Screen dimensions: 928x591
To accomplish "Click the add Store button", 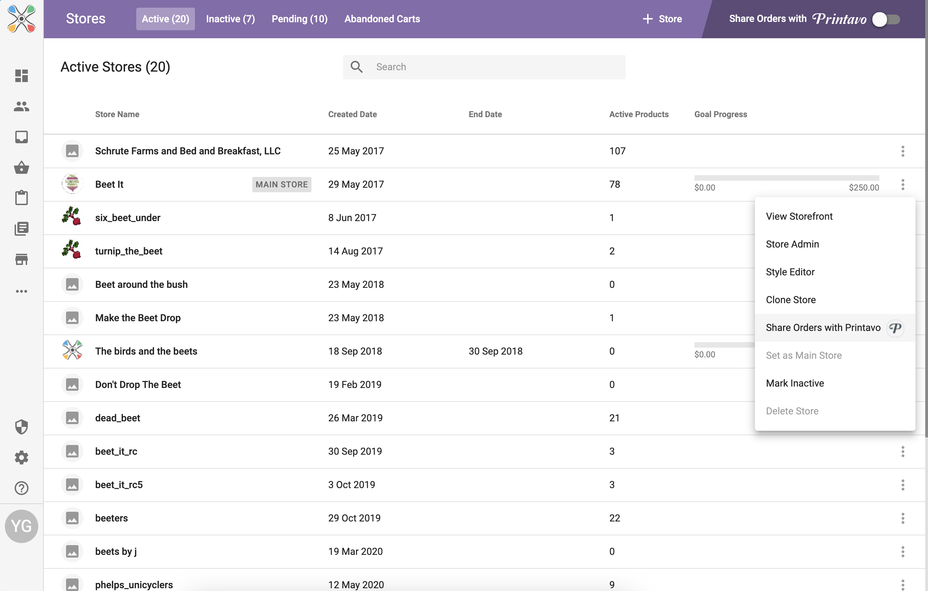I will point(662,19).
